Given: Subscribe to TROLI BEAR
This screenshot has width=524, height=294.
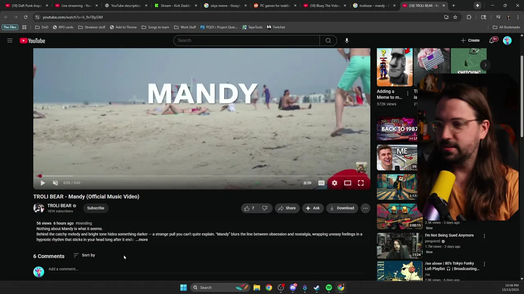Looking at the screenshot, I should click(96, 208).
